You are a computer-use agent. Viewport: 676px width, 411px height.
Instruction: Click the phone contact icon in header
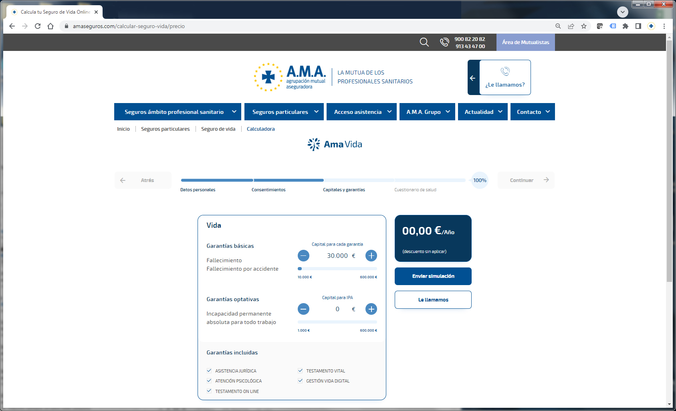click(444, 42)
